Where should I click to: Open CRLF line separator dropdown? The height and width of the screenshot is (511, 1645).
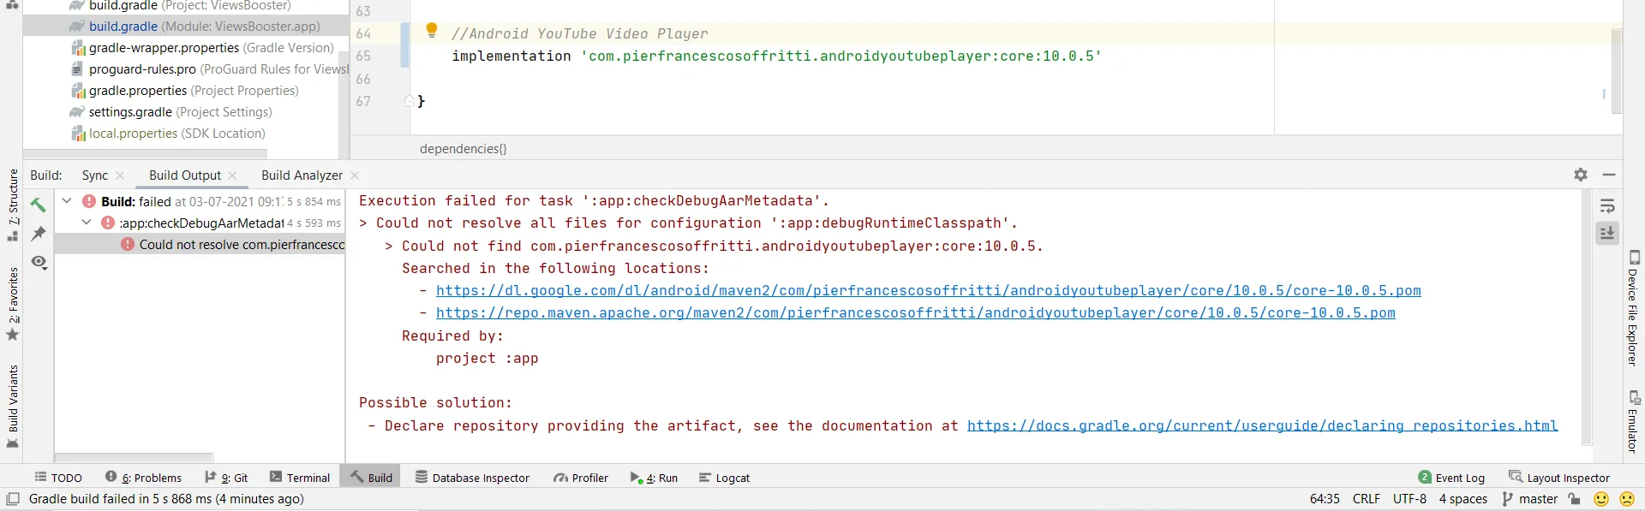tap(1366, 498)
